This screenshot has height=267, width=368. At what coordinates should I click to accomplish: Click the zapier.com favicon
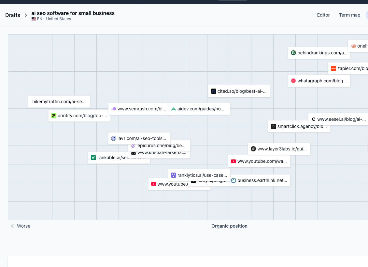pos(333,68)
